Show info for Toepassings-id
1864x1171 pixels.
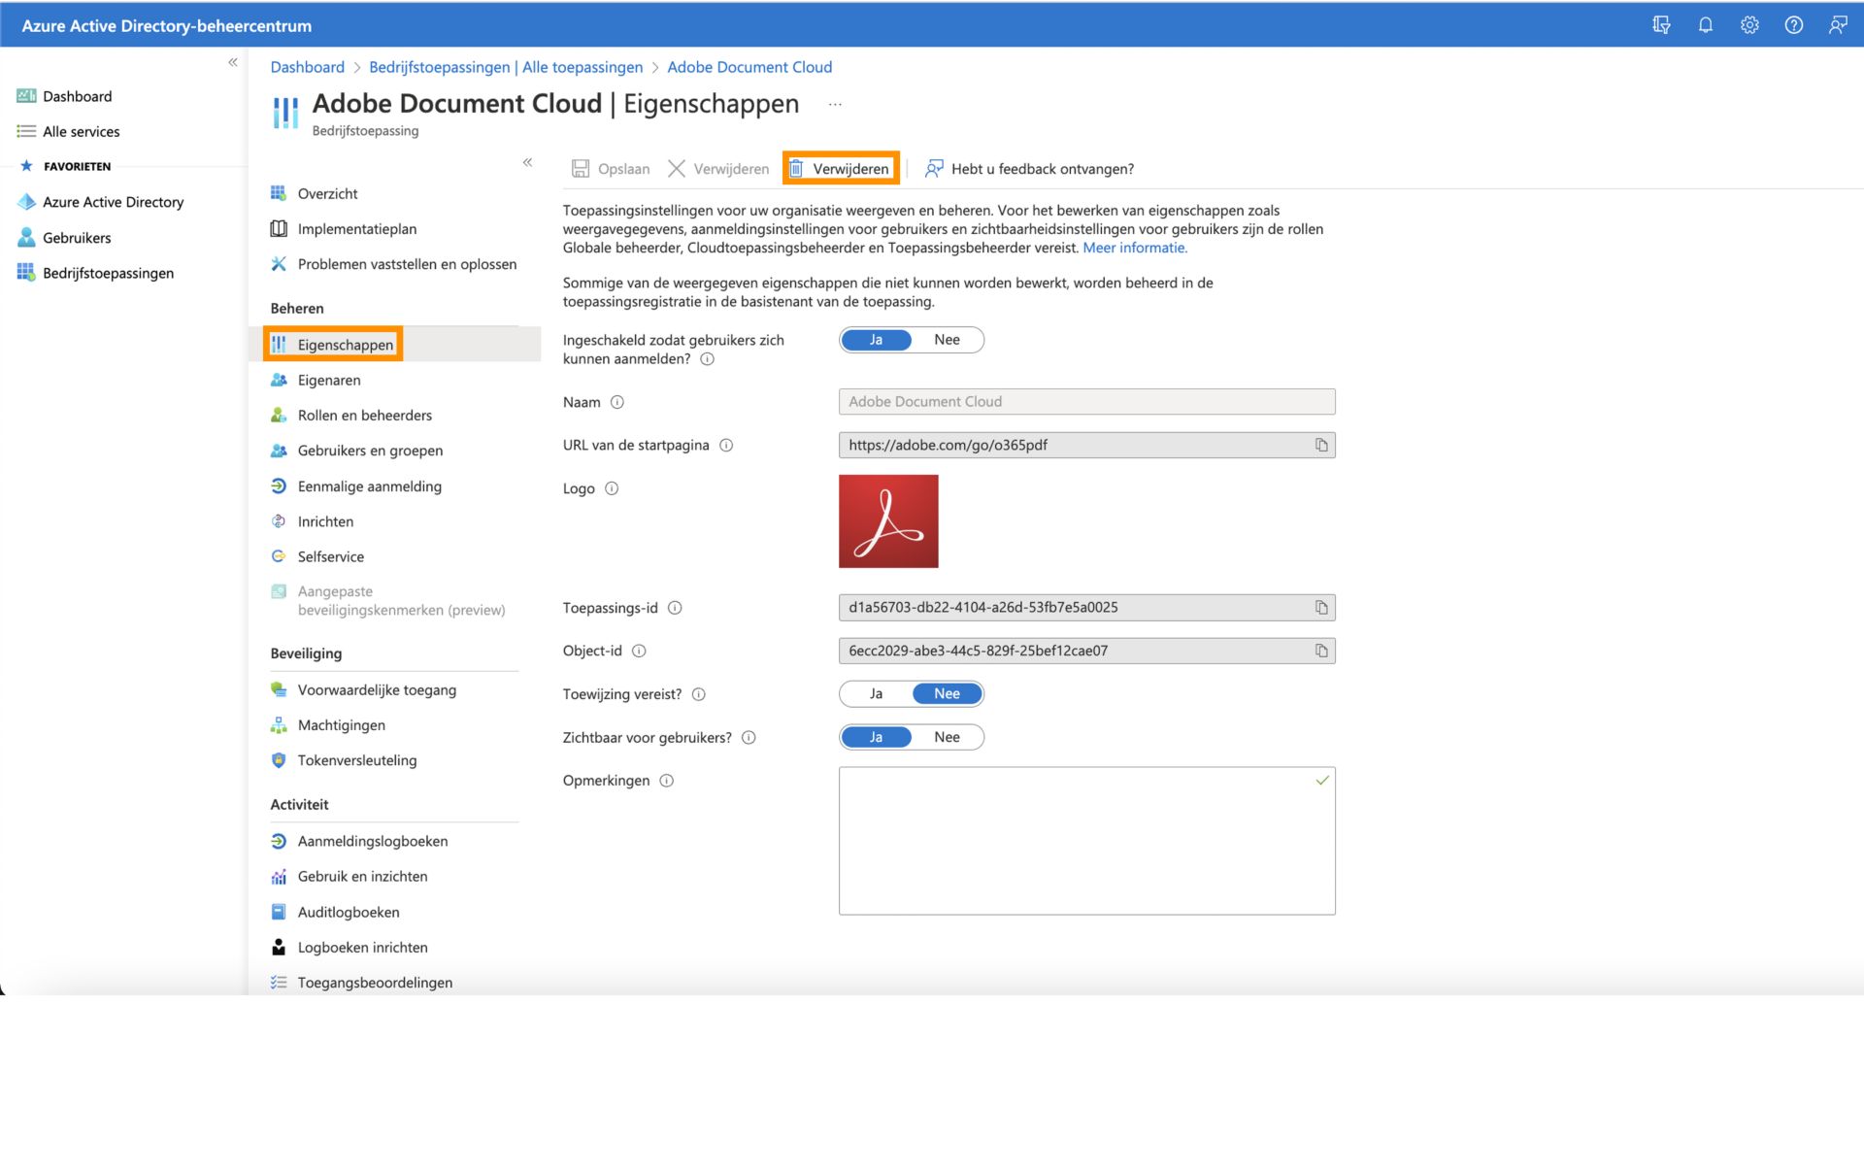click(x=675, y=608)
